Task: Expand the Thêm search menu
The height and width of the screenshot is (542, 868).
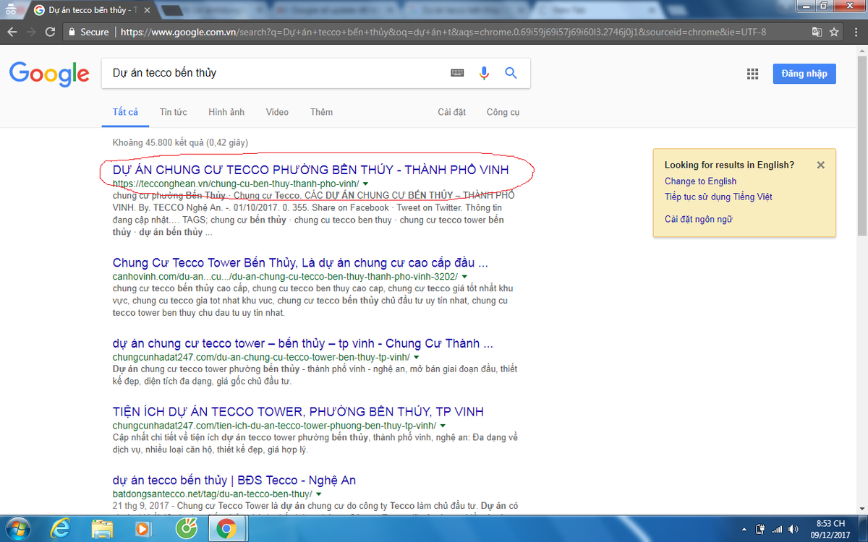Action: [321, 112]
